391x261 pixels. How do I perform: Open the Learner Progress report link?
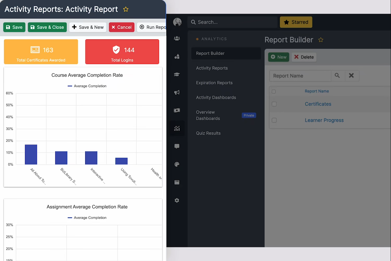point(324,120)
